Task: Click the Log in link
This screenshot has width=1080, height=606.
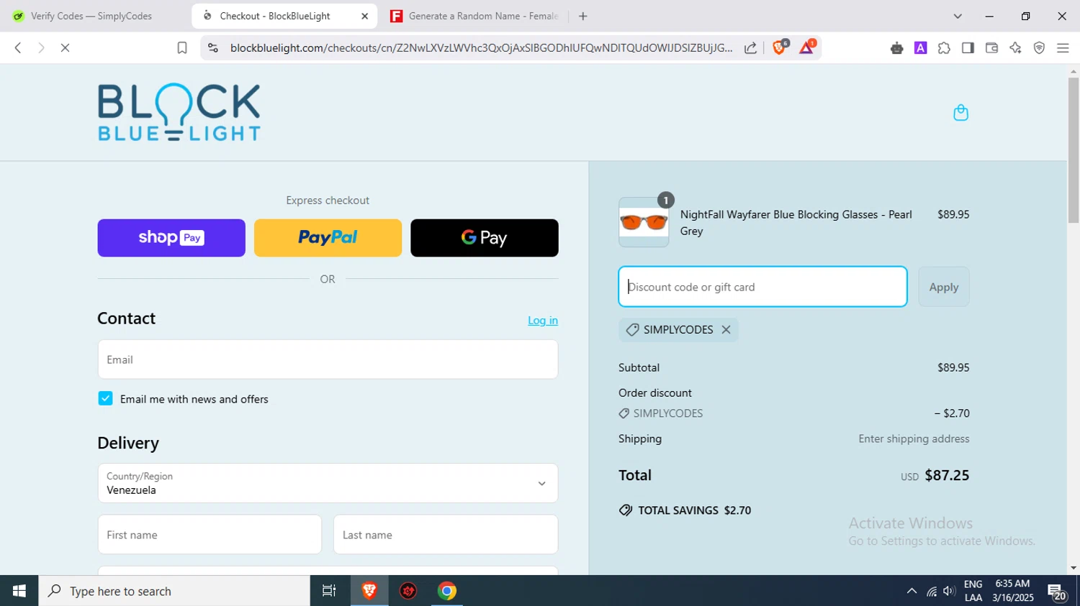Action: coord(543,321)
